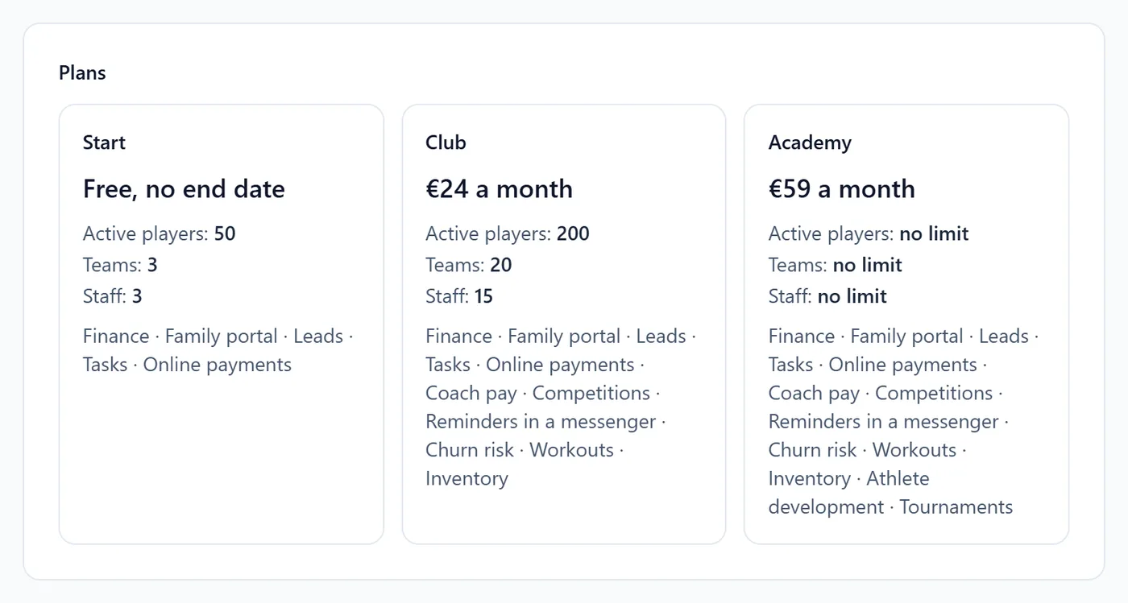Click the €24 a month price

pos(499,188)
